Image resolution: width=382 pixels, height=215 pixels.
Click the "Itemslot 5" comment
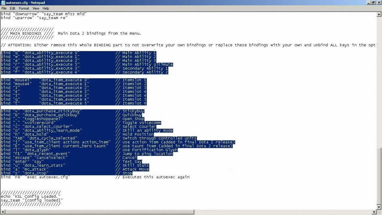click(134, 99)
